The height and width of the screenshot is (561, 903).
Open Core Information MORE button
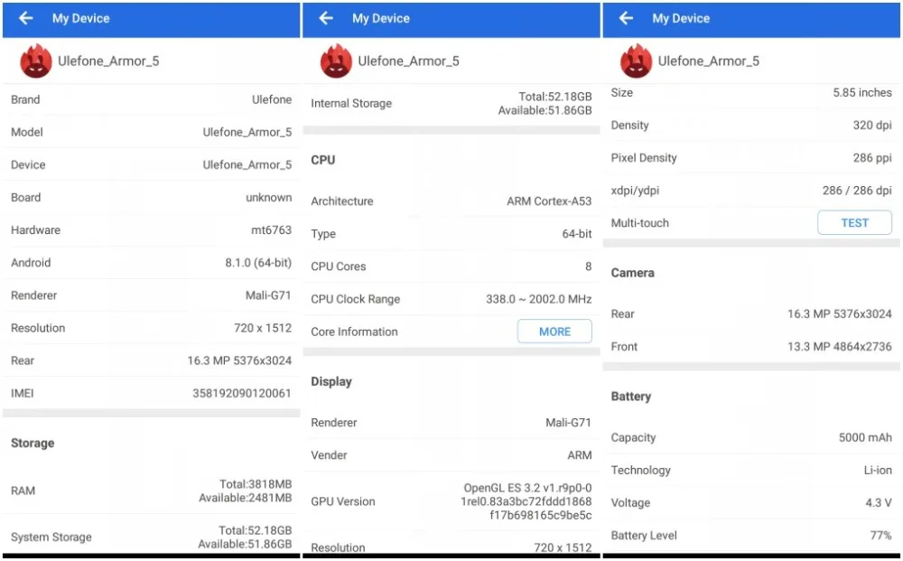pyautogui.click(x=554, y=332)
